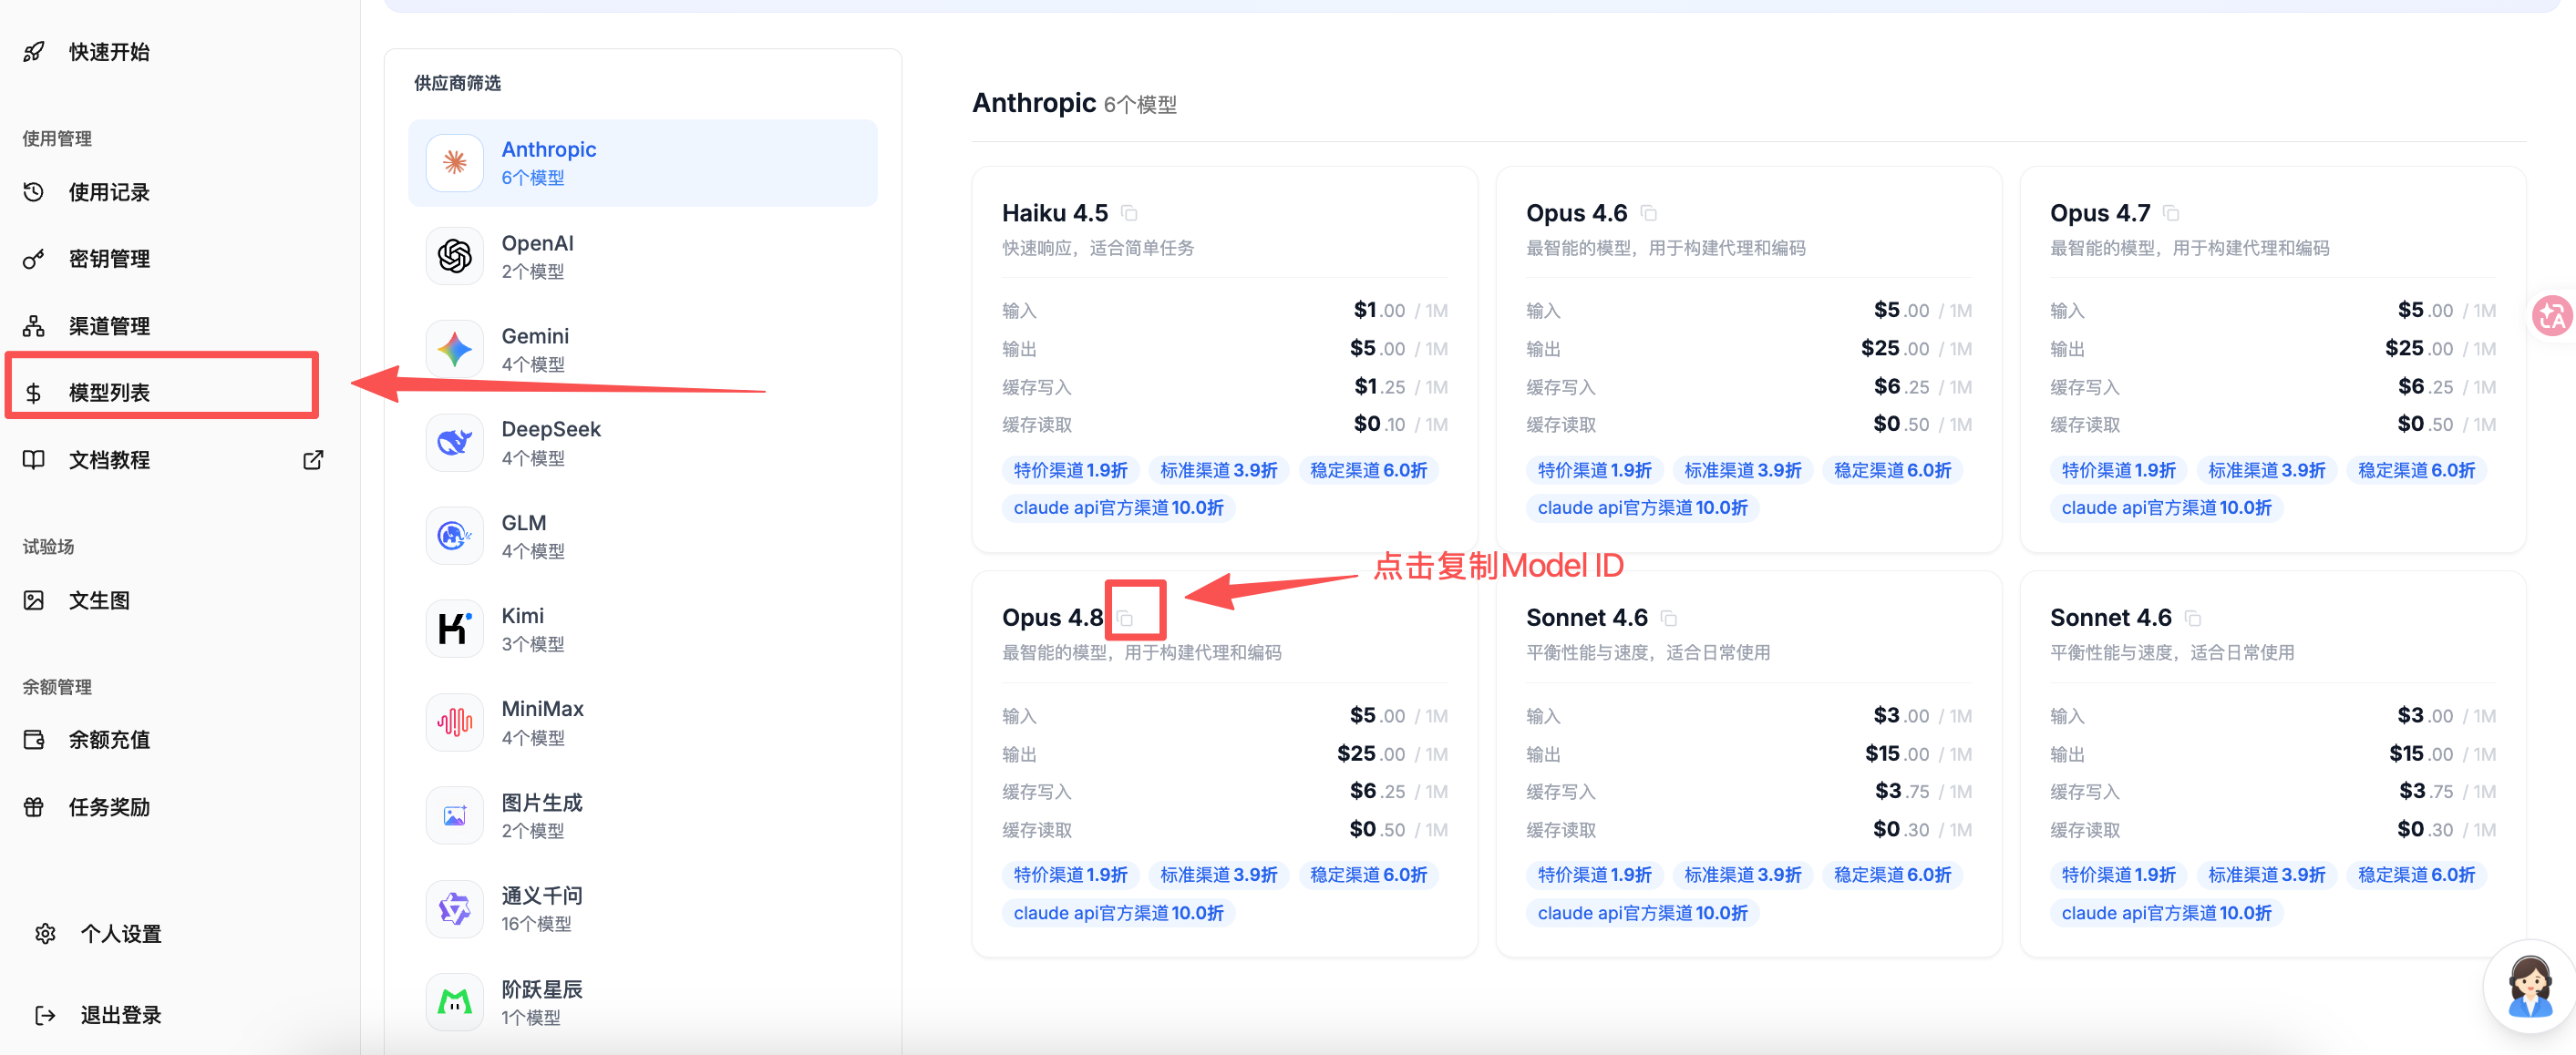Click the OpenAI logo in provider list
This screenshot has width=2576, height=1055.
pos(455,256)
